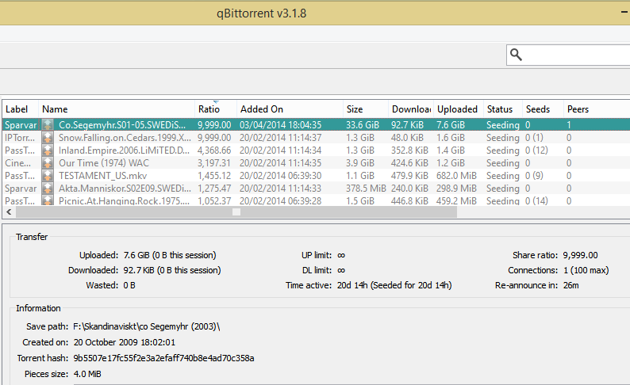
Task: Click added date 20/02/2014 11:14:37
Action: pos(280,138)
